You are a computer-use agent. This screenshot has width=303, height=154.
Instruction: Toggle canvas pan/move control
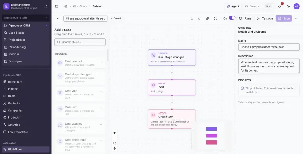point(114,148)
